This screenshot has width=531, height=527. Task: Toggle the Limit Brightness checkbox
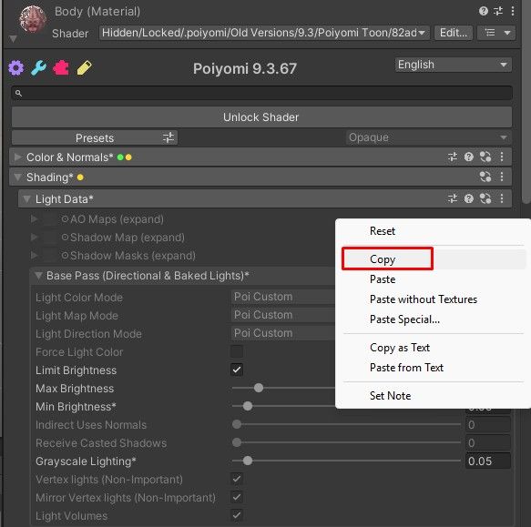click(x=237, y=370)
